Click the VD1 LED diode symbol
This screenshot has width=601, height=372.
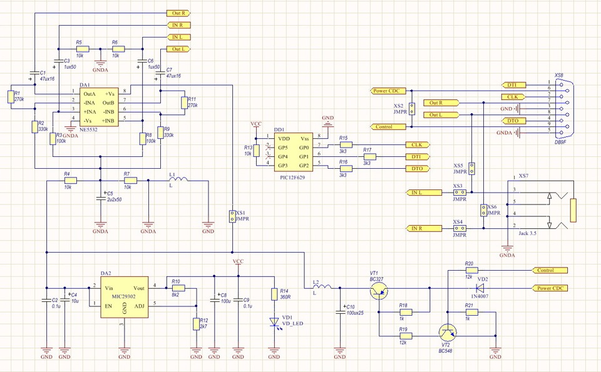point(274,322)
